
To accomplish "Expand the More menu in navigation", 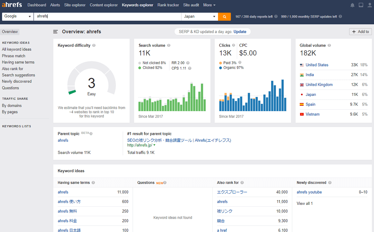I will [x=209, y=5].
